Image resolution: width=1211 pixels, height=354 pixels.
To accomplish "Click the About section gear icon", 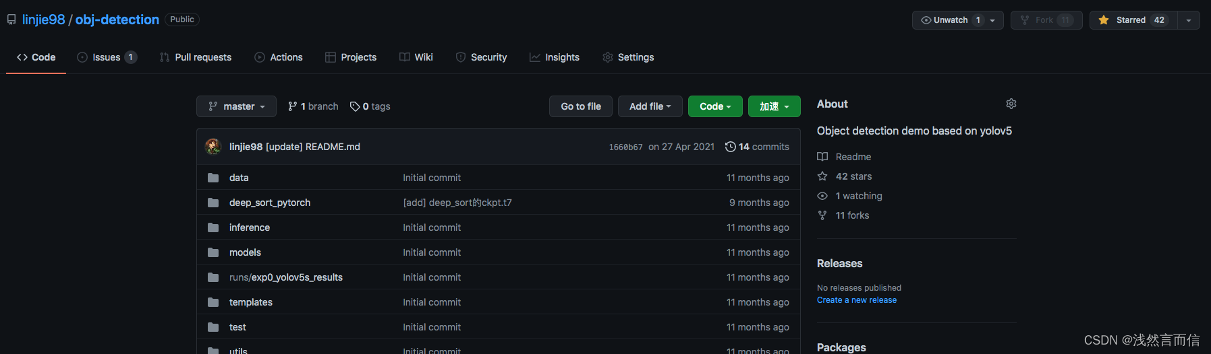I will 1011,104.
